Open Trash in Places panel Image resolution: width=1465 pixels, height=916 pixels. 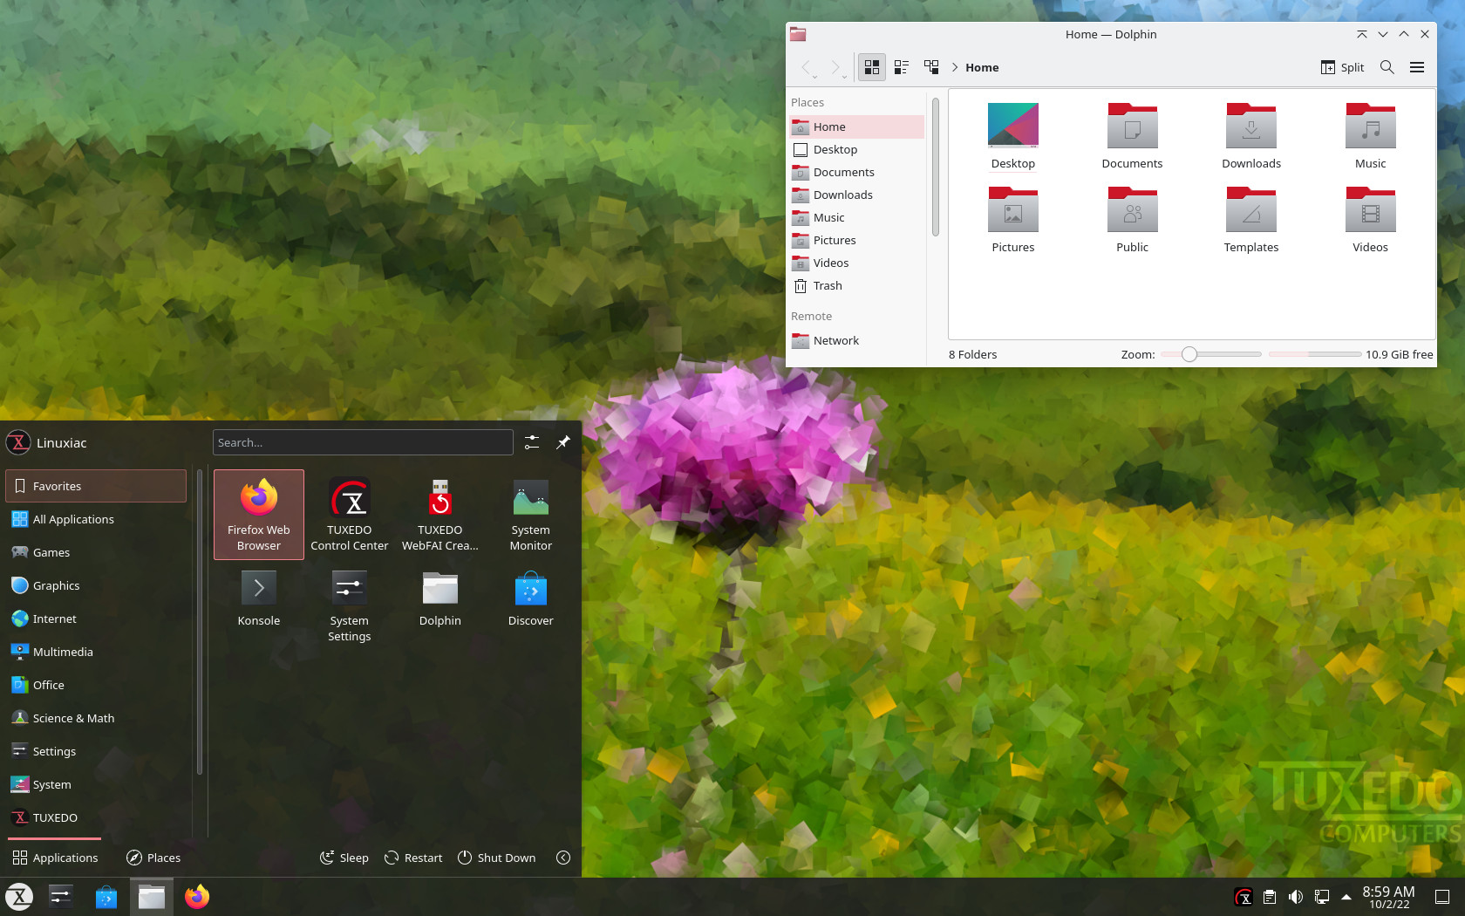coord(856,285)
